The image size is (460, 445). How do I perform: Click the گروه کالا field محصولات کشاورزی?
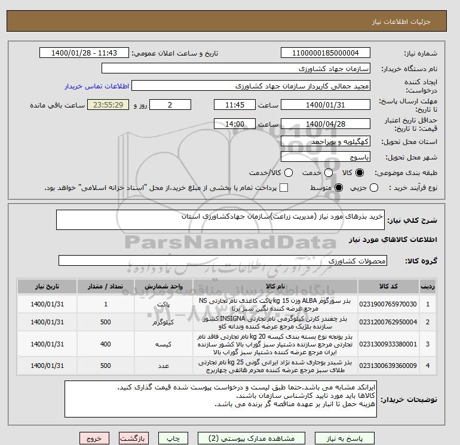pos(223,260)
